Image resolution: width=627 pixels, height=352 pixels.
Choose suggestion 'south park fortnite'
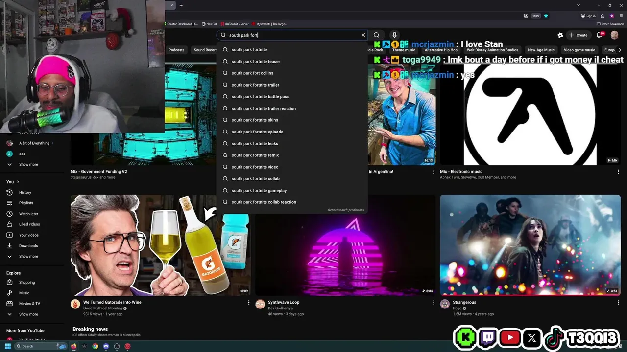point(292,49)
